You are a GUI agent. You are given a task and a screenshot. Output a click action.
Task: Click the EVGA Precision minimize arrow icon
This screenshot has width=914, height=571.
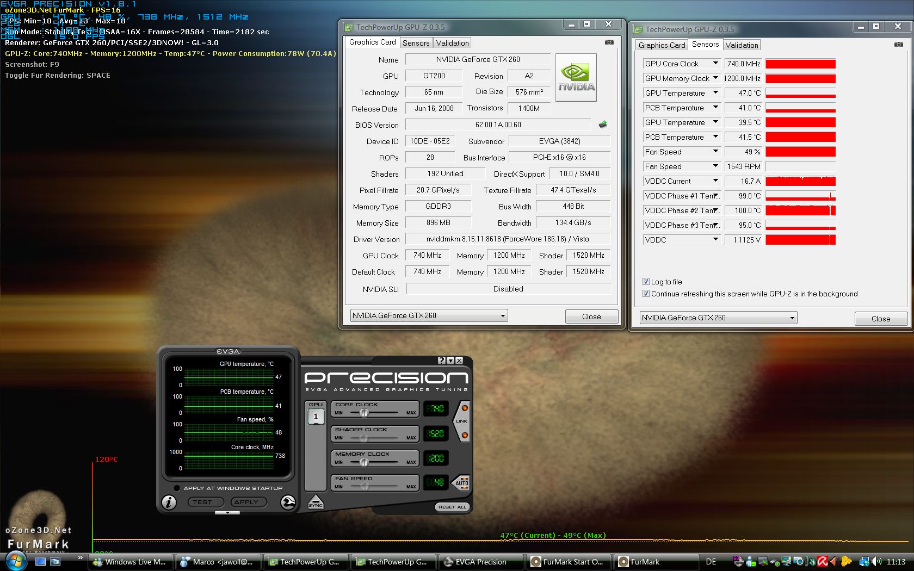coord(450,361)
